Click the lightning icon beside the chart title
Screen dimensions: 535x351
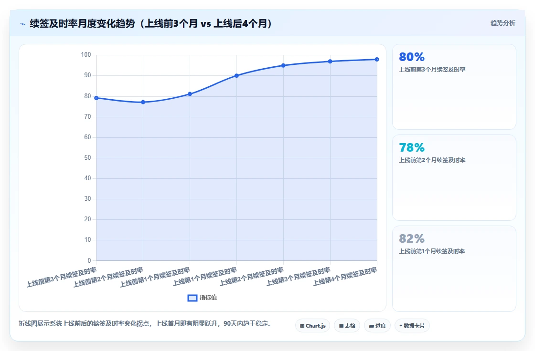click(23, 24)
